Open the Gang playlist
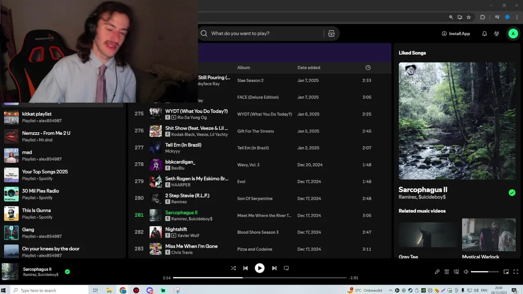The width and height of the screenshot is (523, 294). tap(63, 233)
